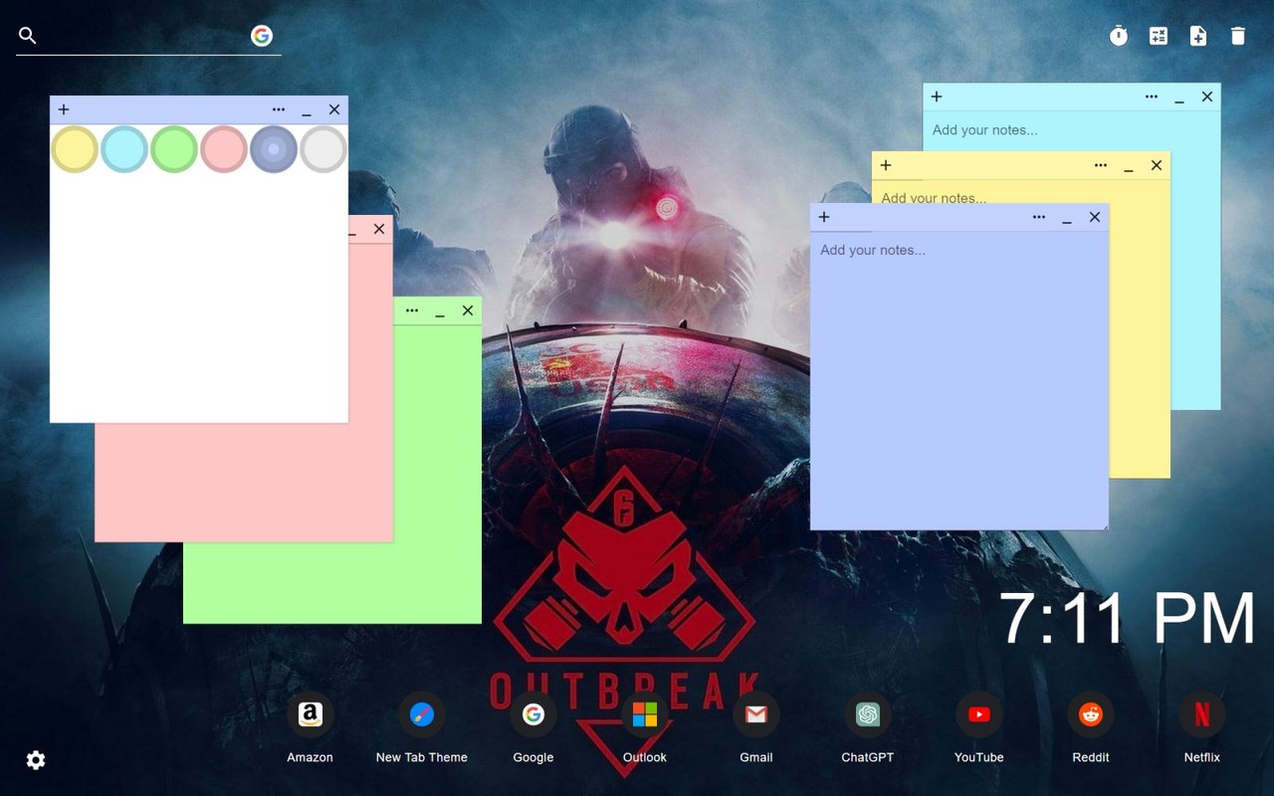Choose the green color swatch
This screenshot has height=796, width=1274.
click(x=174, y=149)
